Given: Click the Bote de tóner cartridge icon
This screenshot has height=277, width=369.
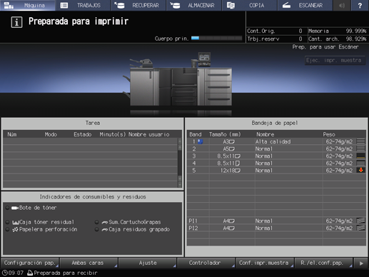Looking at the screenshot, I should point(15,208).
